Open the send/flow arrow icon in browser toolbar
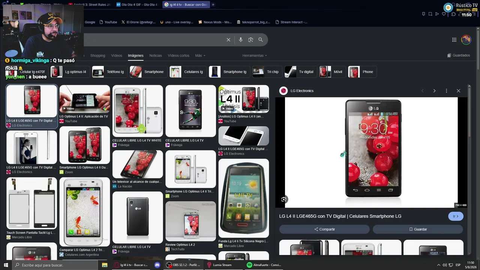This screenshot has width=480, height=270. pyautogui.click(x=437, y=14)
